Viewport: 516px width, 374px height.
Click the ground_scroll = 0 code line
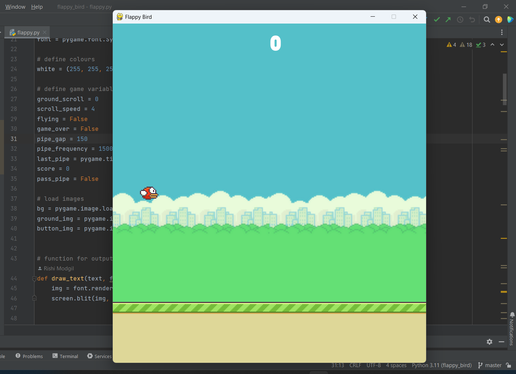[68, 99]
